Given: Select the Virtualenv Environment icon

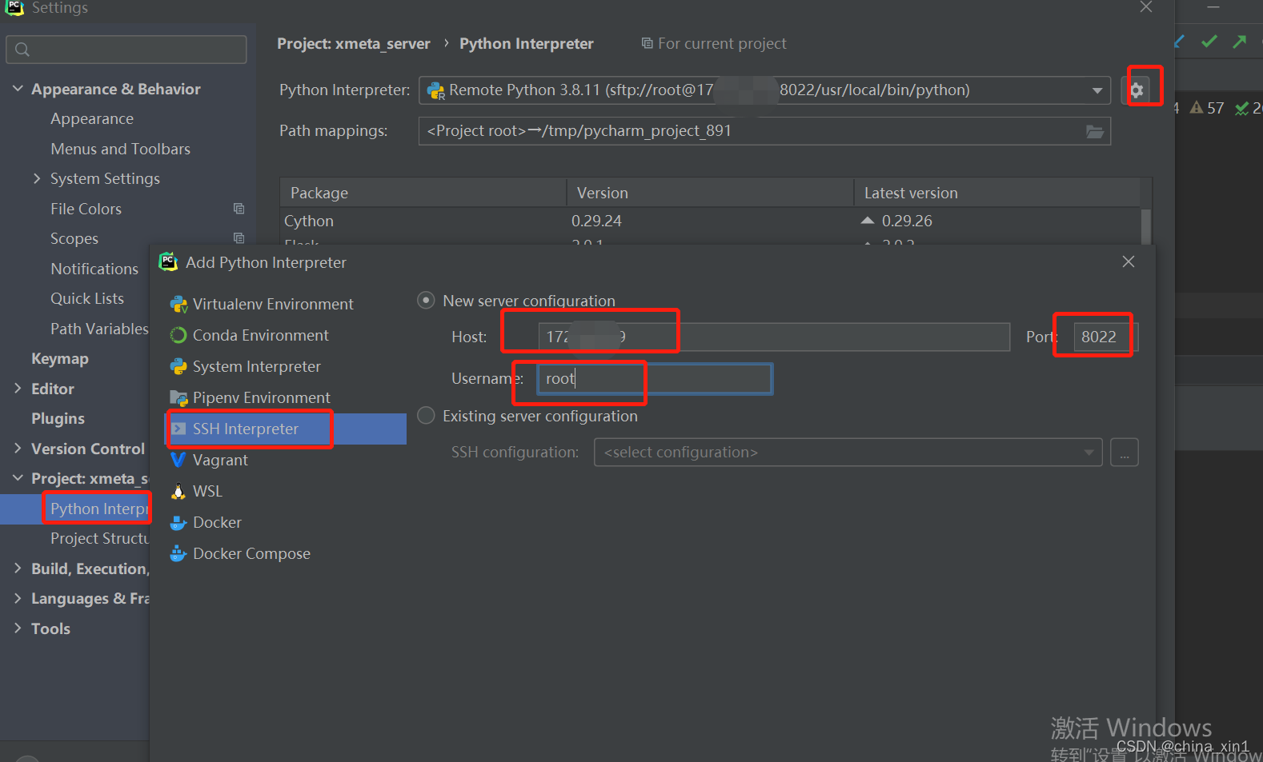Looking at the screenshot, I should tap(178, 305).
